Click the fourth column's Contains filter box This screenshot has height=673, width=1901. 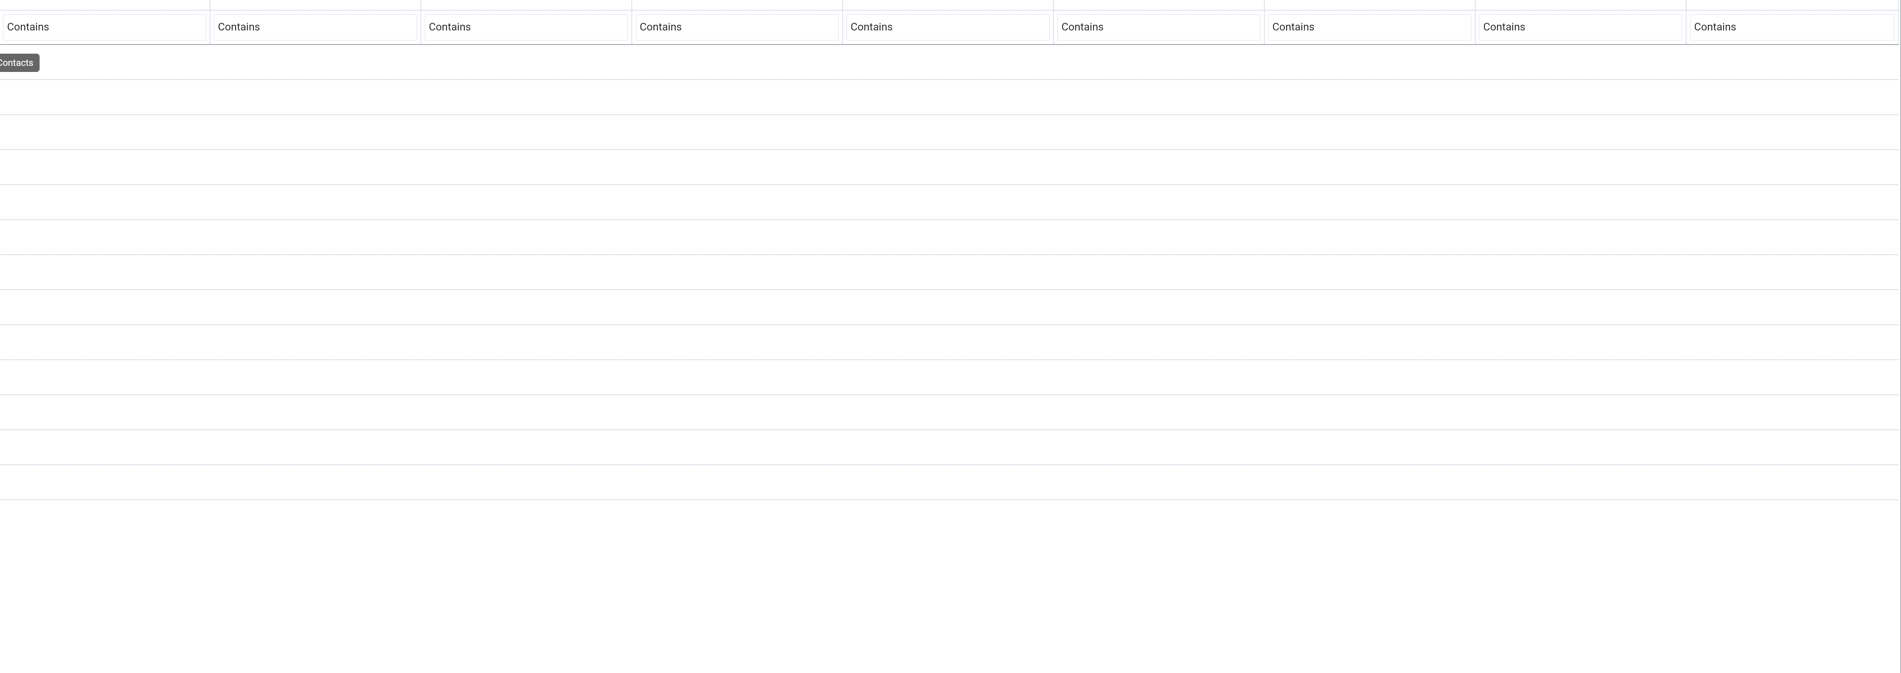pyautogui.click(x=736, y=27)
